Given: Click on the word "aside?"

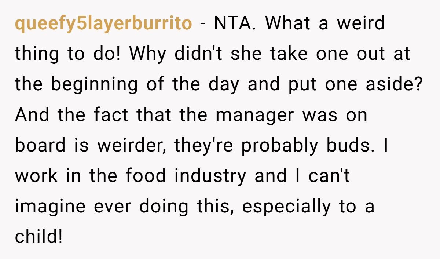Looking at the screenshot, I should 395,85.
